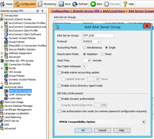Select the Simultaneous accounting mode
The height and width of the screenshot is (139, 154).
point(84,48)
